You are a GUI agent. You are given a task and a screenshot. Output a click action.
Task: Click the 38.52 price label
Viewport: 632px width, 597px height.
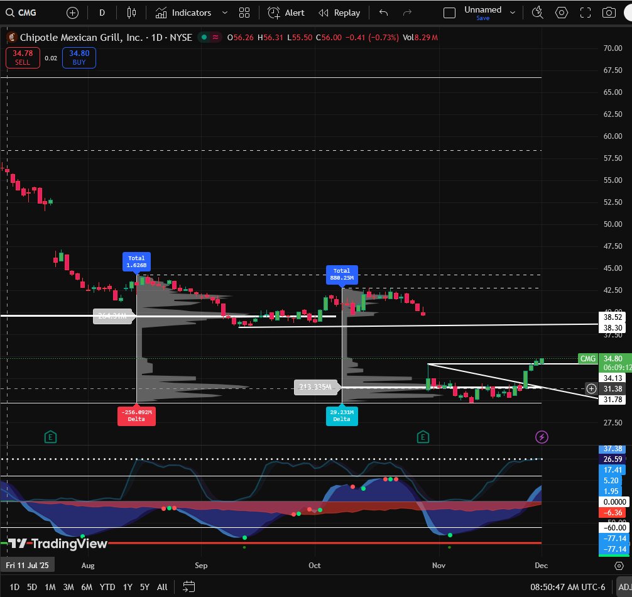coord(613,317)
